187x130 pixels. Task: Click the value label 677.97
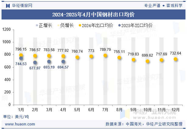pos(35,68)
